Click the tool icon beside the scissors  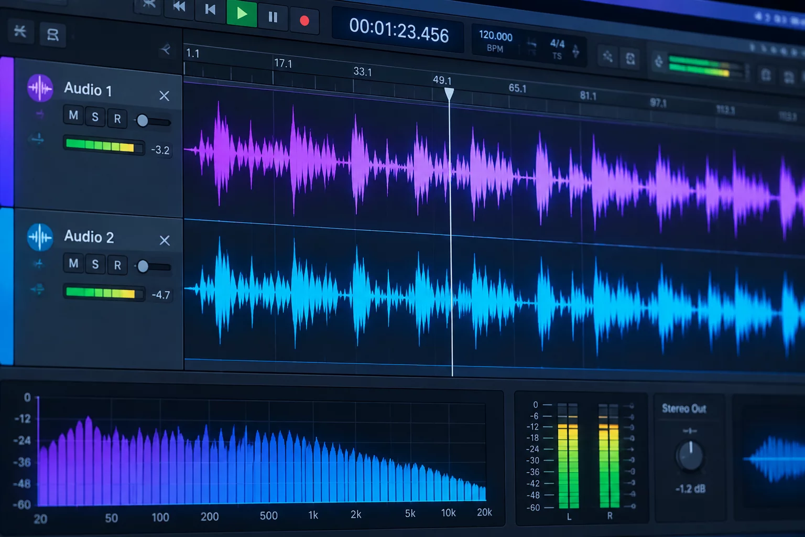tap(53, 35)
